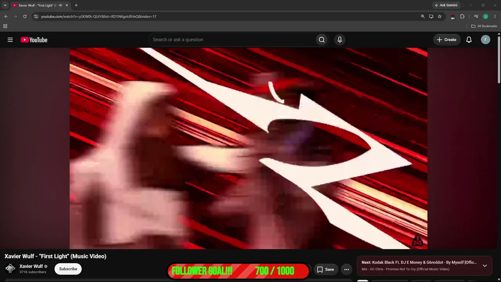501x282 pixels.
Task: Open the Xavier Wulf channel name link
Action: (31, 266)
